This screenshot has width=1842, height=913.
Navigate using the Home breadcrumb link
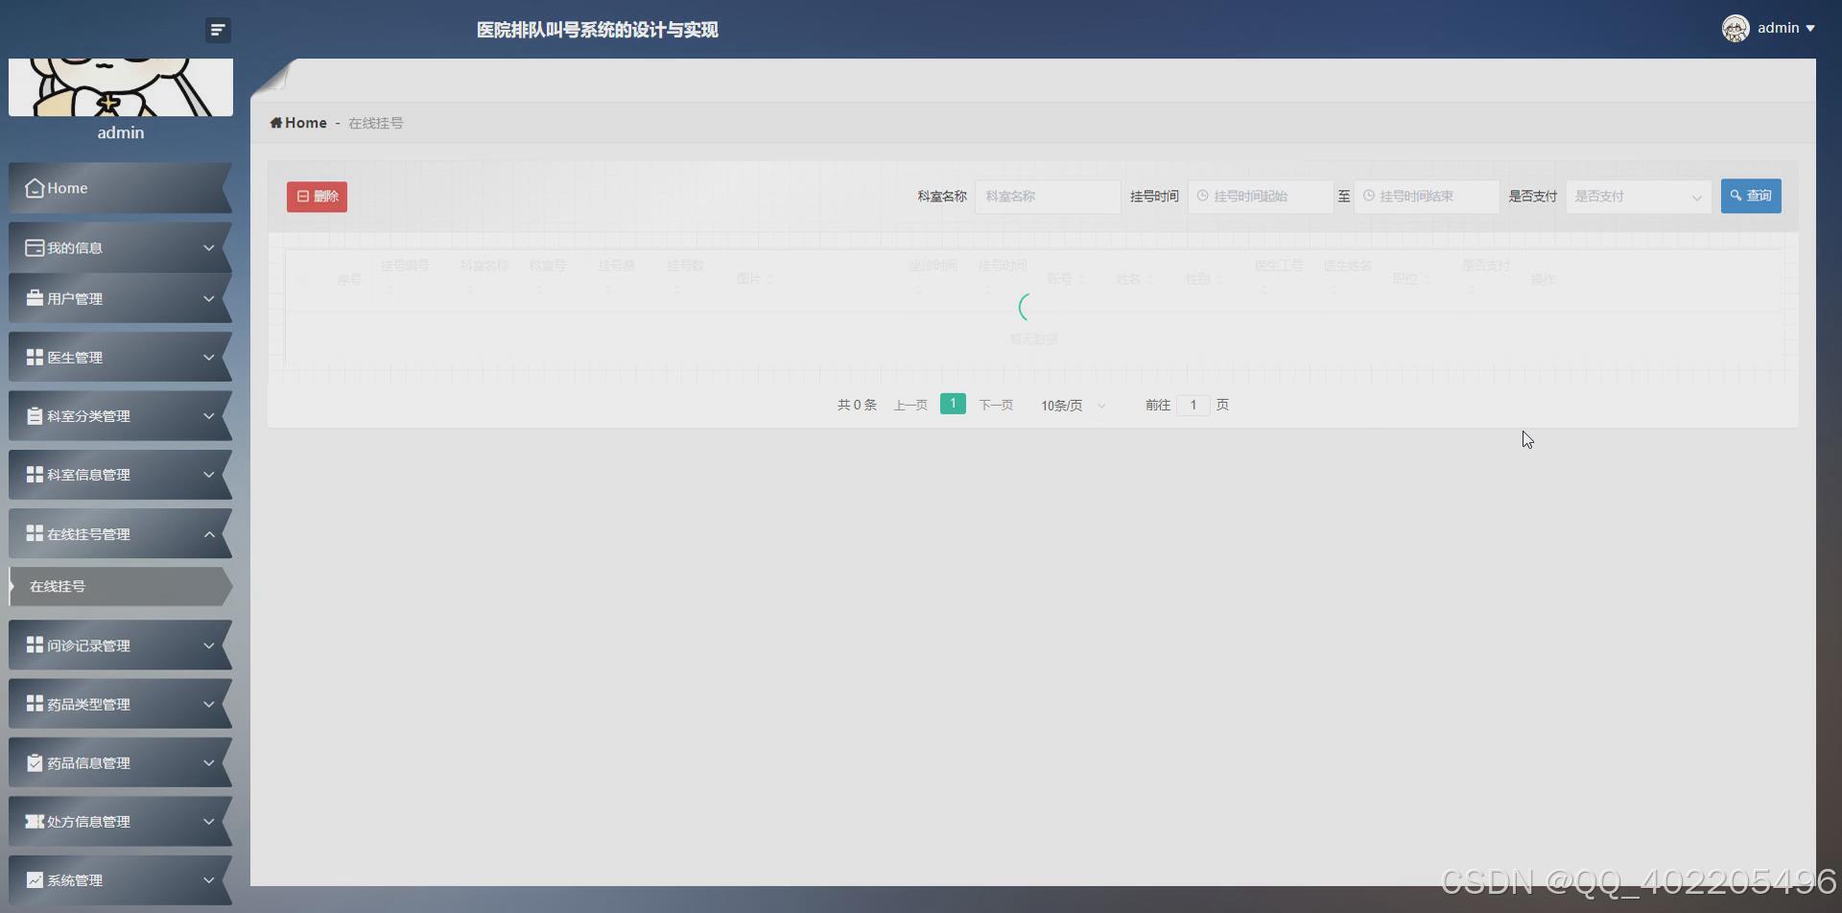click(298, 123)
